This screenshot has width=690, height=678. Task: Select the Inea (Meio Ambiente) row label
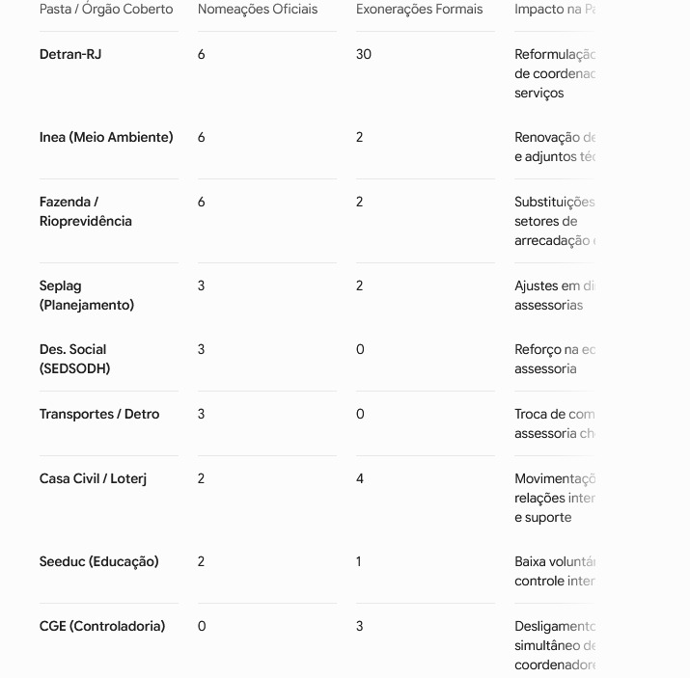coord(106,137)
